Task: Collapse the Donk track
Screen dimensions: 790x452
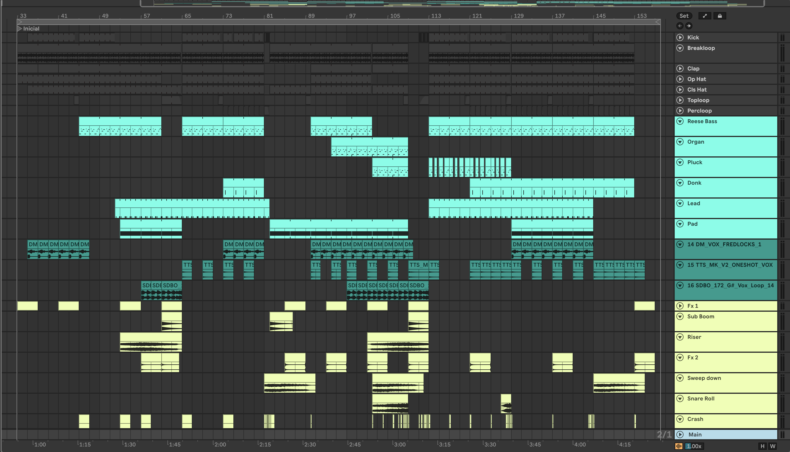Action: coord(680,182)
